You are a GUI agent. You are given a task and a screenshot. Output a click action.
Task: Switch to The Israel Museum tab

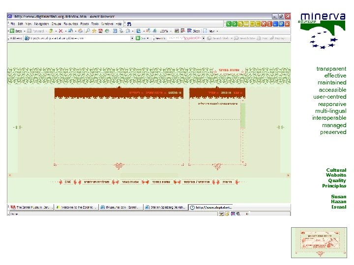(x=31, y=207)
